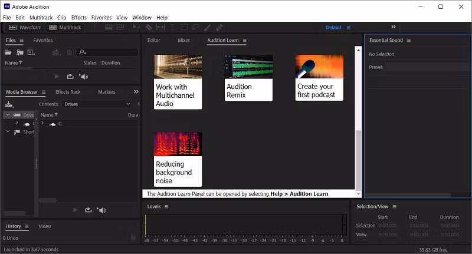Switch to Multitrack editor view
The height and width of the screenshot is (254, 472).
tap(65, 27)
